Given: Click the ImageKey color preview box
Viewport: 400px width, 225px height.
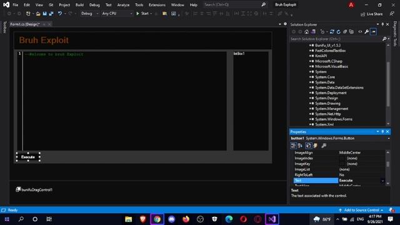Looking at the screenshot, I should (342, 164).
